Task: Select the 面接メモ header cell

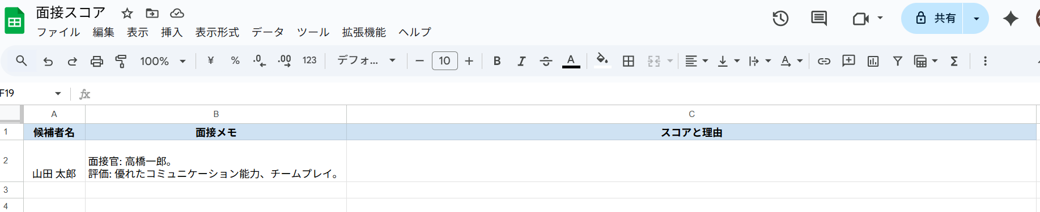Action: point(216,132)
